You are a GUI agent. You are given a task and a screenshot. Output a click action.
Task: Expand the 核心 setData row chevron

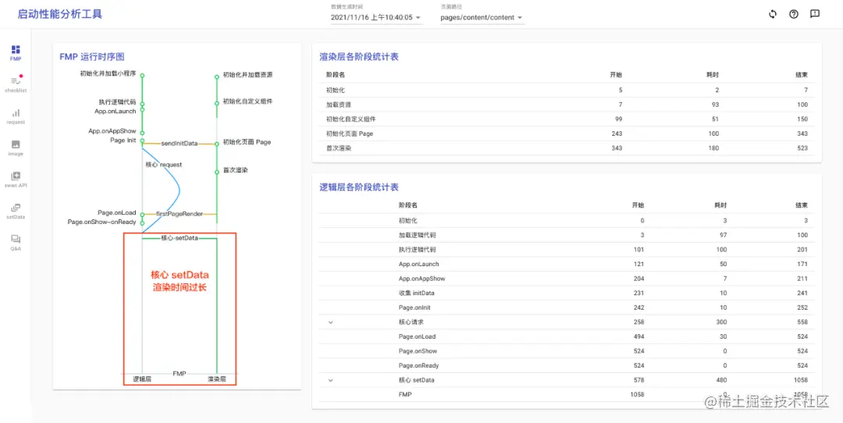(x=331, y=380)
